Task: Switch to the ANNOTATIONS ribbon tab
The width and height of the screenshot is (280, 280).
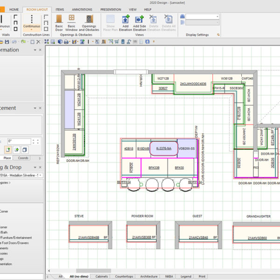Action: click(x=82, y=9)
